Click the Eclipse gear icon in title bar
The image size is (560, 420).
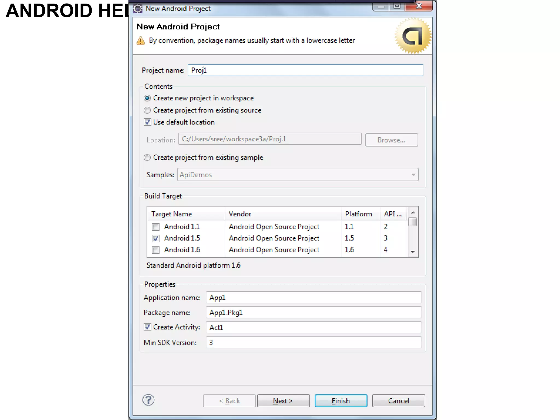tap(138, 9)
